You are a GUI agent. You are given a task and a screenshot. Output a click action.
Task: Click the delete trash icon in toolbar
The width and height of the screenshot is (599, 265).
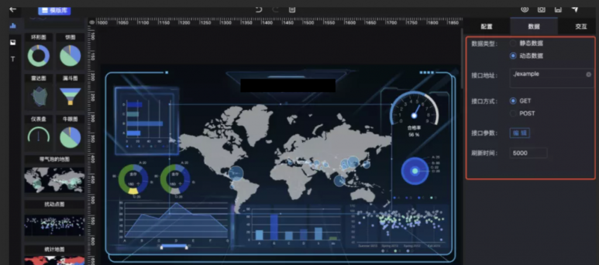coord(292,9)
